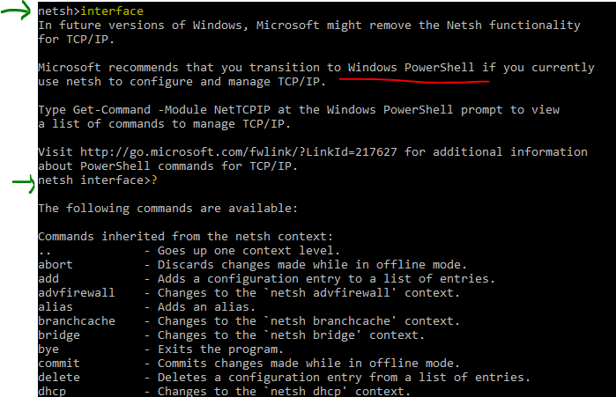
Task: Click the 'bridge' command name
Action: coord(59,335)
